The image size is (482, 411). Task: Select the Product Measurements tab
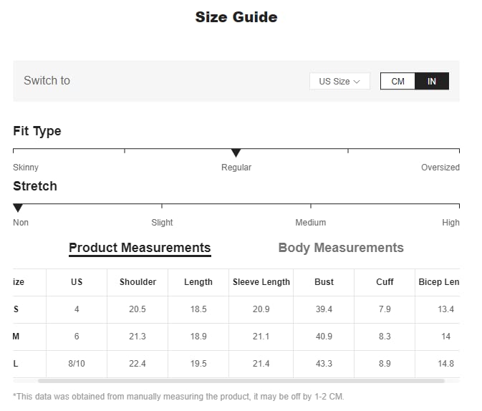140,248
